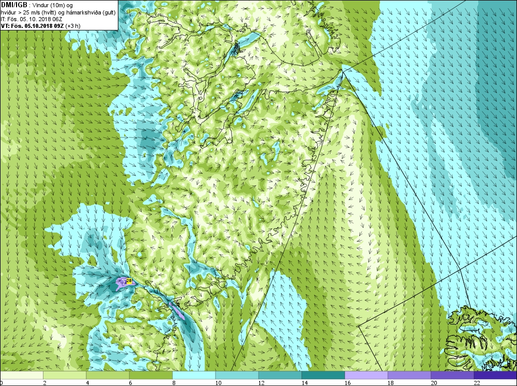
Task: Select the 12–14 m/s teal legend swatch
Action: 280,375
